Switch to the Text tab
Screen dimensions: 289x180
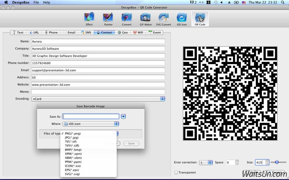[x=18, y=32]
